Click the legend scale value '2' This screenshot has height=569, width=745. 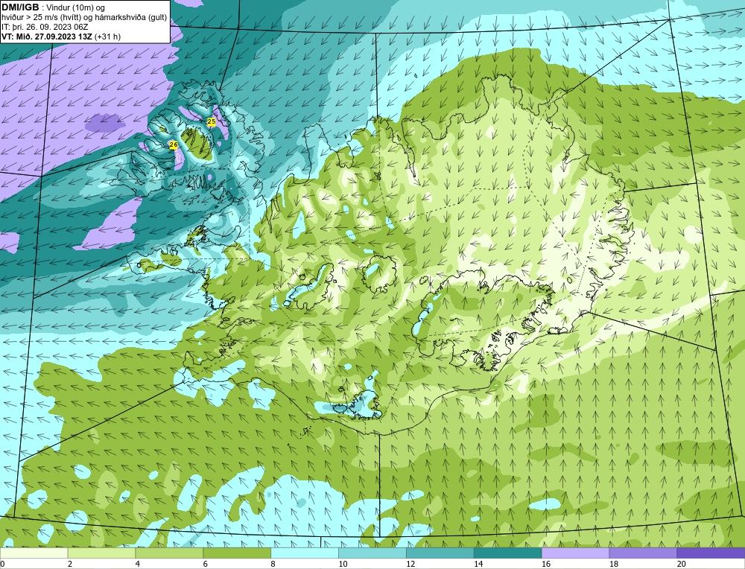tap(70, 565)
